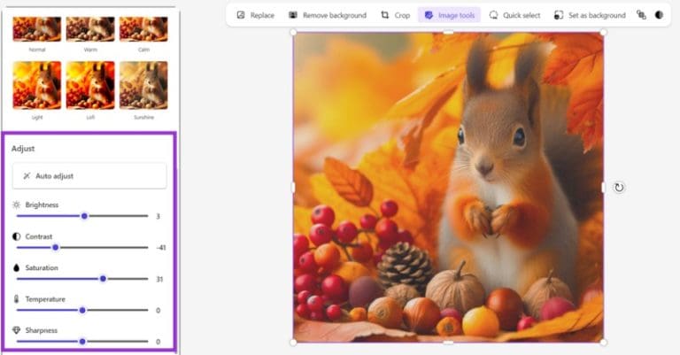
Task: Click the Replace image icon in toolbar
Action: point(240,15)
